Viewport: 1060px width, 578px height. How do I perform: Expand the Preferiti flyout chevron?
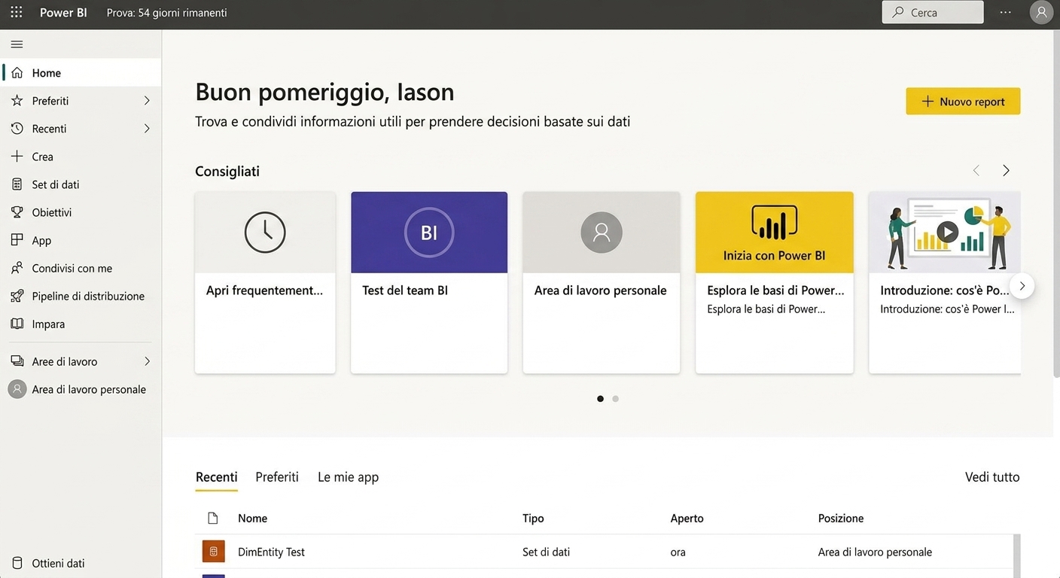click(147, 101)
